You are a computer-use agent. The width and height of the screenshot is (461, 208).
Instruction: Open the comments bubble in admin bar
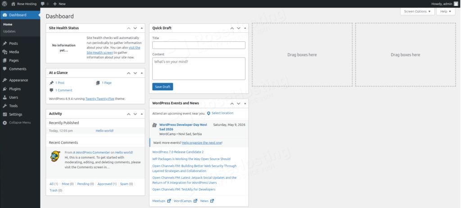click(43, 4)
